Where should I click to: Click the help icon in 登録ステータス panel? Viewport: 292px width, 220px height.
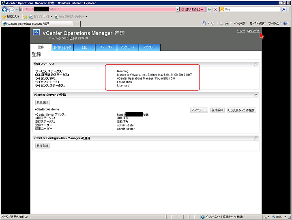256,64
